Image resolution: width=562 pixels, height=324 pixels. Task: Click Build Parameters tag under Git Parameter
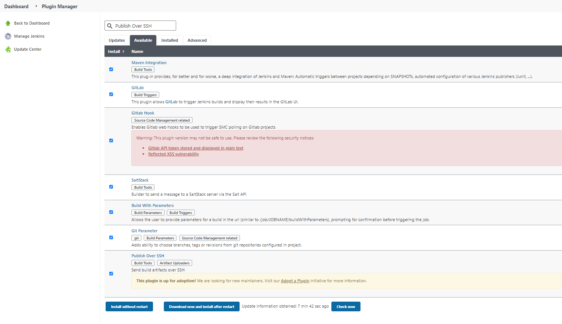(x=160, y=238)
